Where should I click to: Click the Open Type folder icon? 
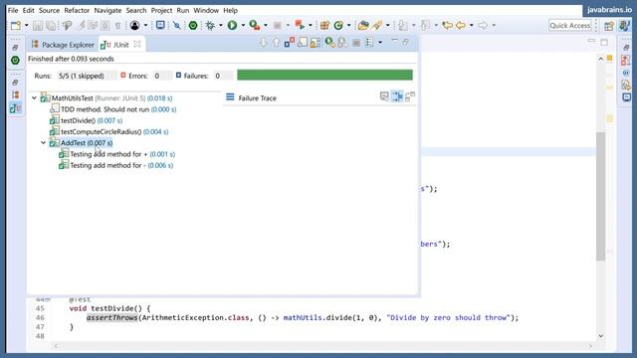coord(362,25)
